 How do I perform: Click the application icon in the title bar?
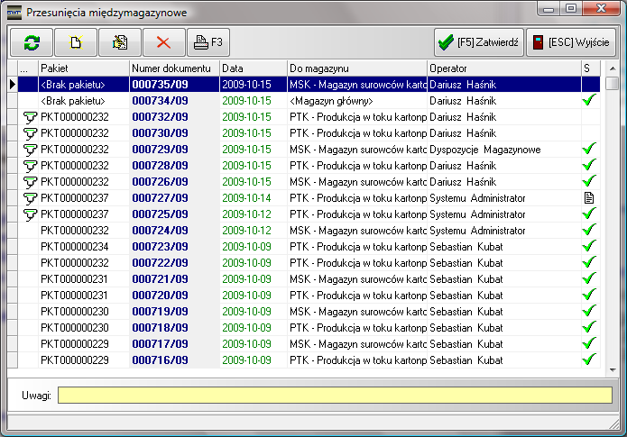[14, 13]
